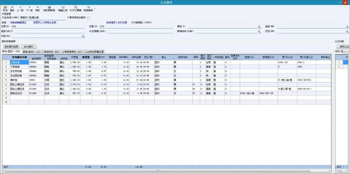Click 高度公式 column header

[x=249, y=57]
